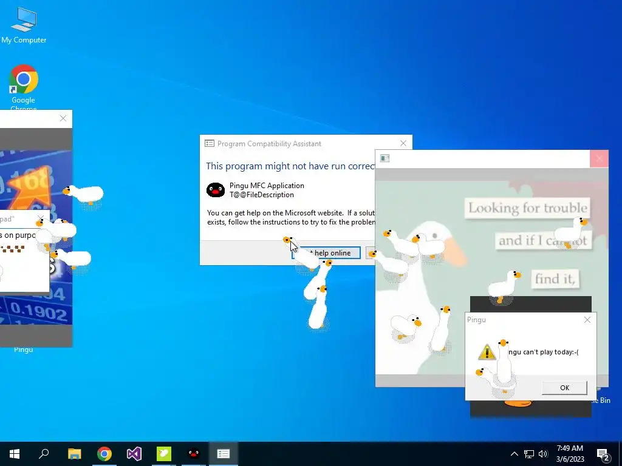Switch to Pingu app on taskbar
The width and height of the screenshot is (622, 466).
pyautogui.click(x=194, y=454)
